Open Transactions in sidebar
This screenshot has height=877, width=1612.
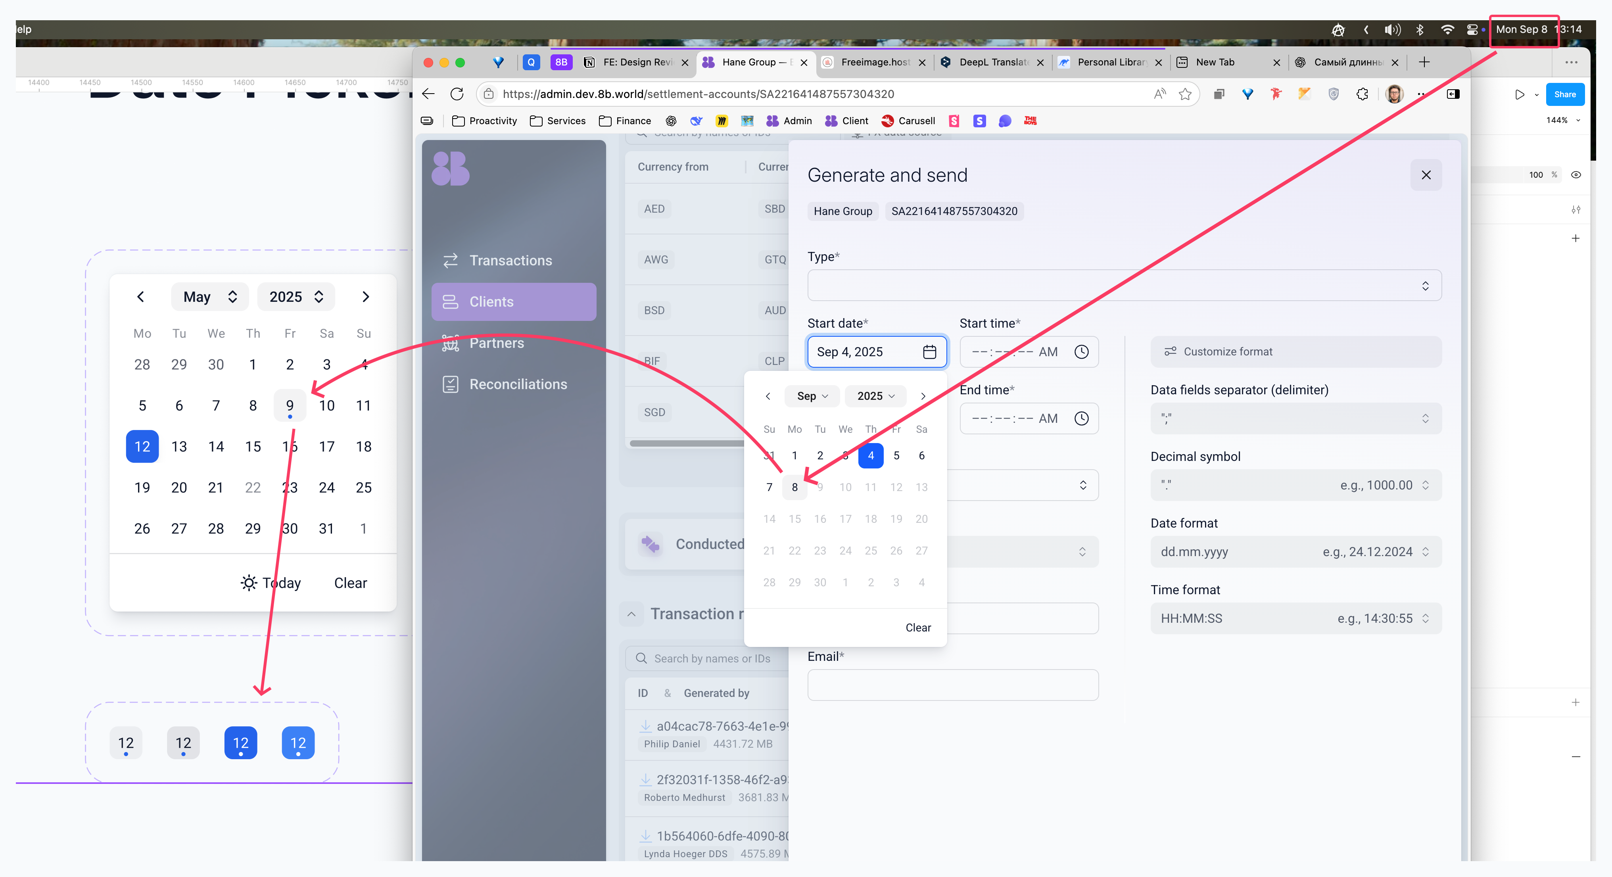click(x=513, y=261)
